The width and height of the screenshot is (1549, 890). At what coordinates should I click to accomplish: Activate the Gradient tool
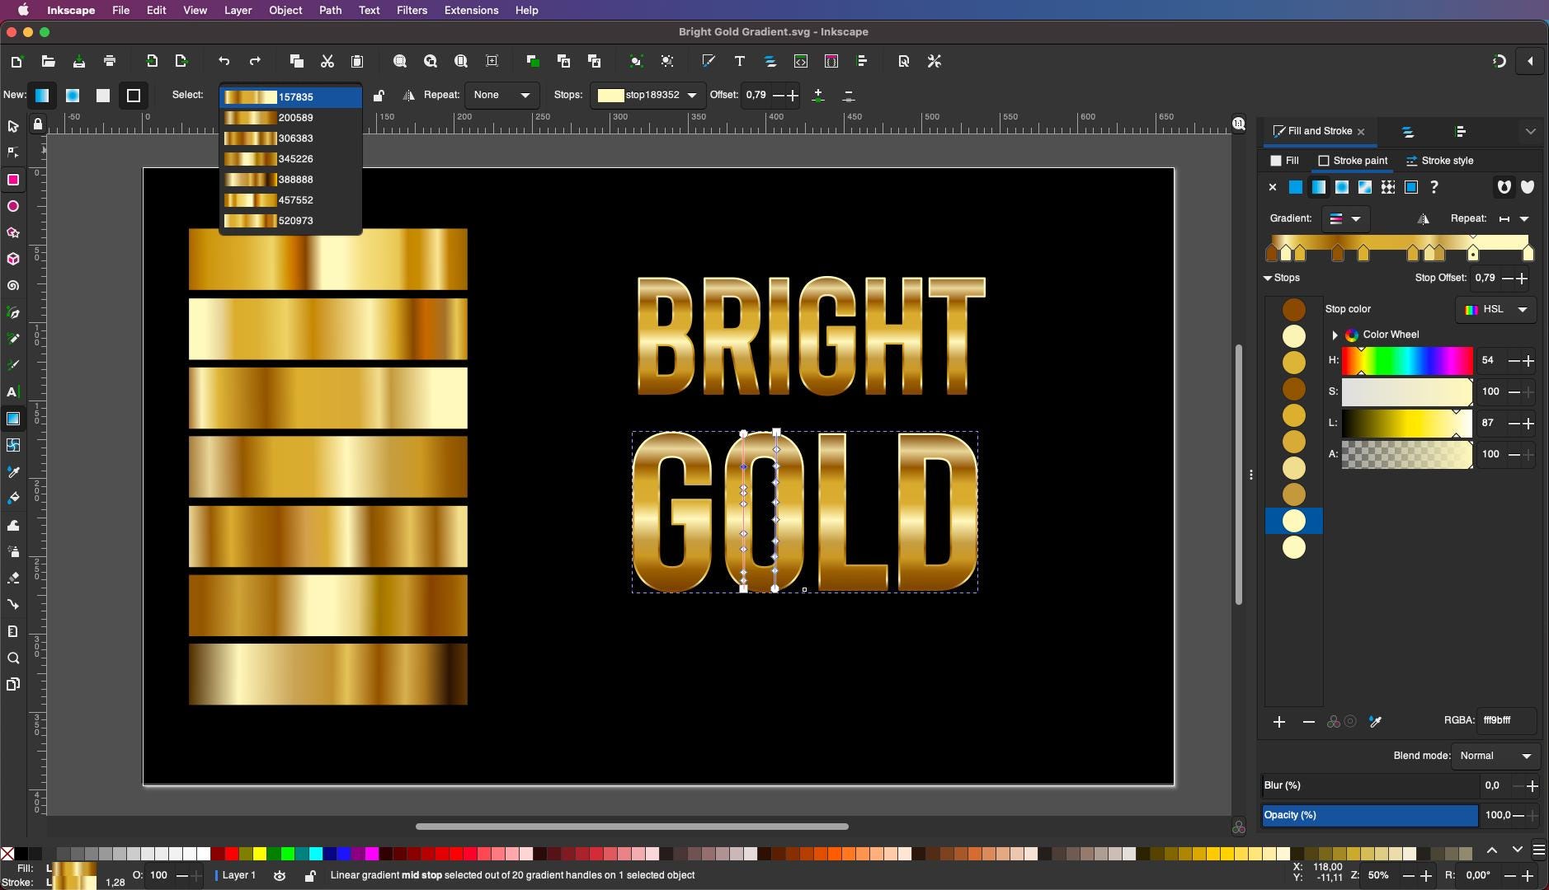(13, 419)
